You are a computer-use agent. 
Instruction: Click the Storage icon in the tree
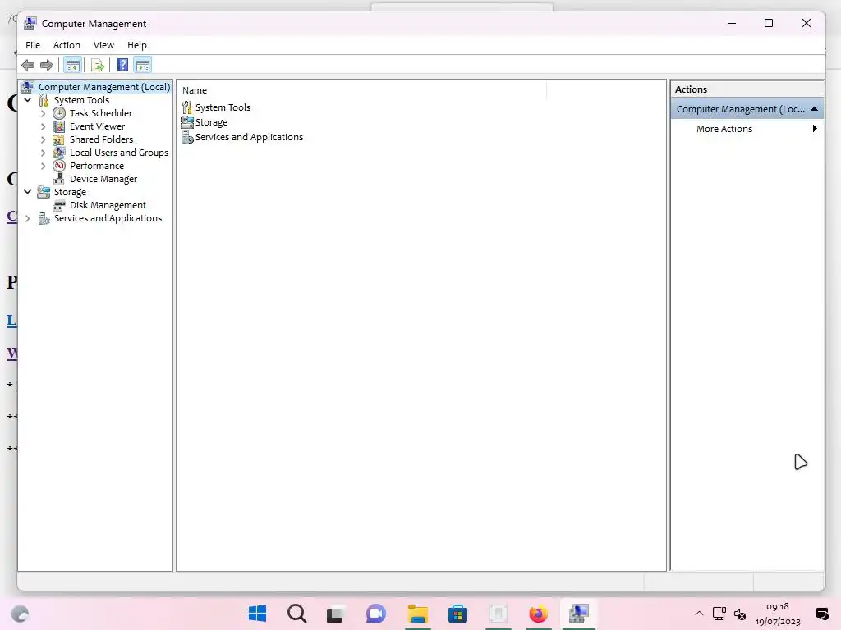44,192
